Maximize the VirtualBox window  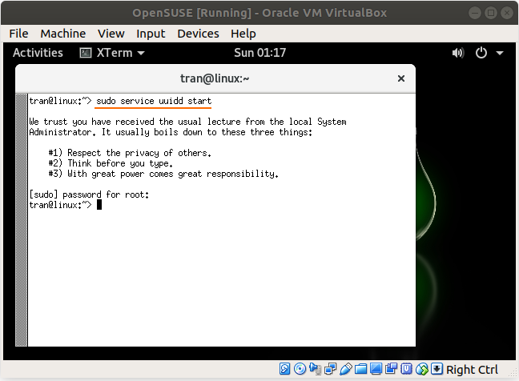pyautogui.click(x=491, y=13)
